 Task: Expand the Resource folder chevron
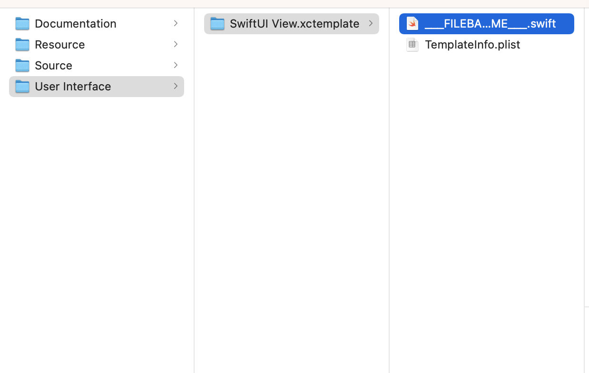176,44
